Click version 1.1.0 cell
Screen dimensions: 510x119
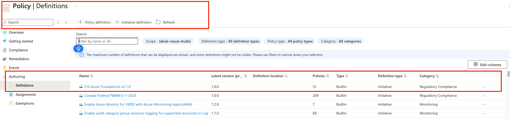pos(215,113)
